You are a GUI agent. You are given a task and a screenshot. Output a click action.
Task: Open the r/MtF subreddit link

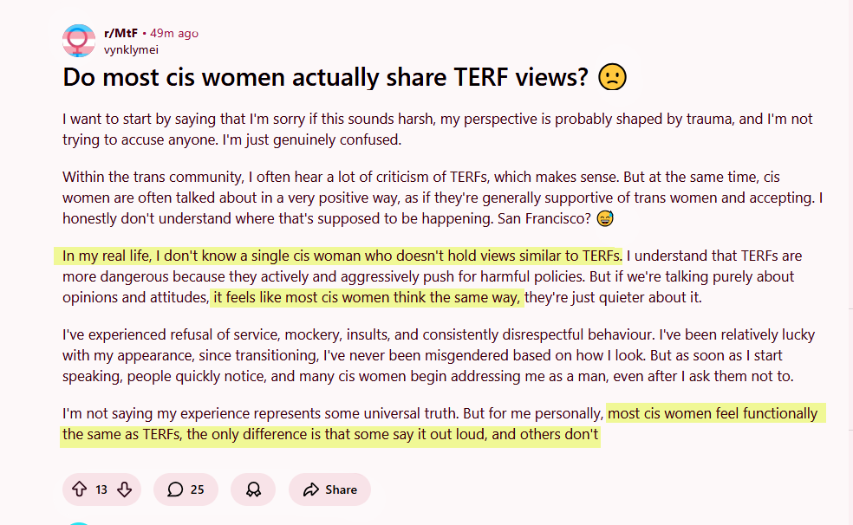(x=122, y=33)
